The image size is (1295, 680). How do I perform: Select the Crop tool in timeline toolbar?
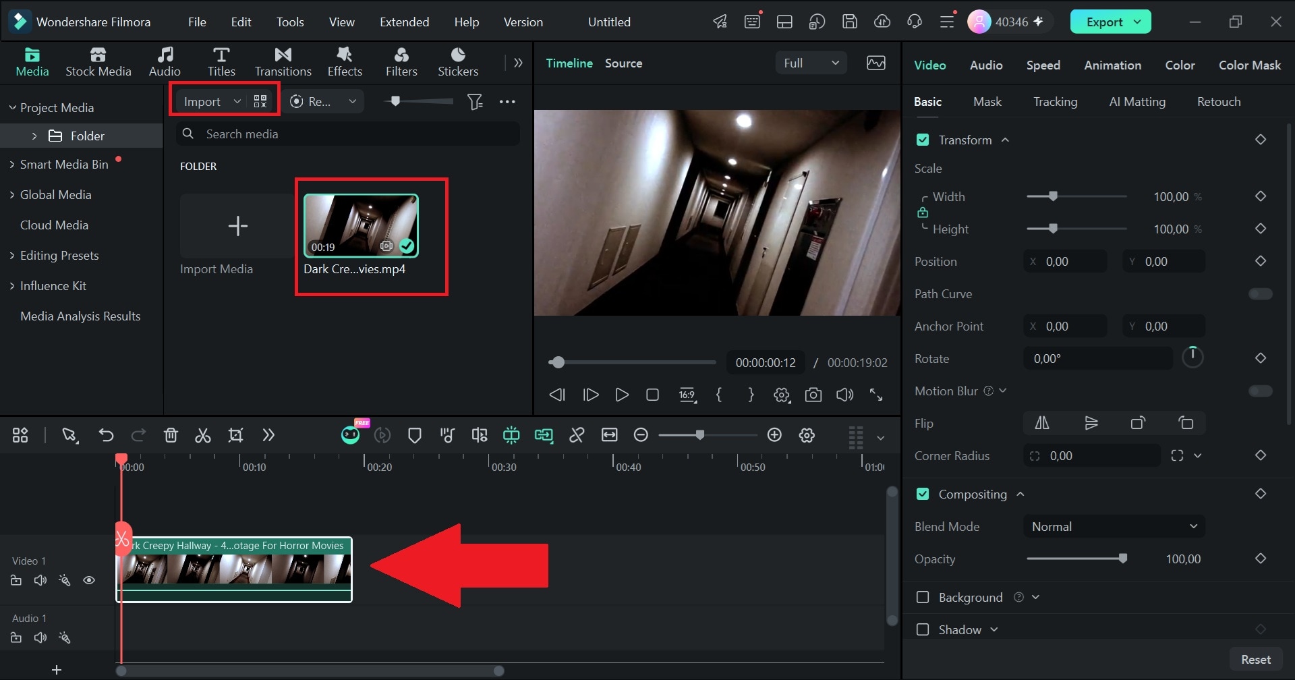(235, 436)
